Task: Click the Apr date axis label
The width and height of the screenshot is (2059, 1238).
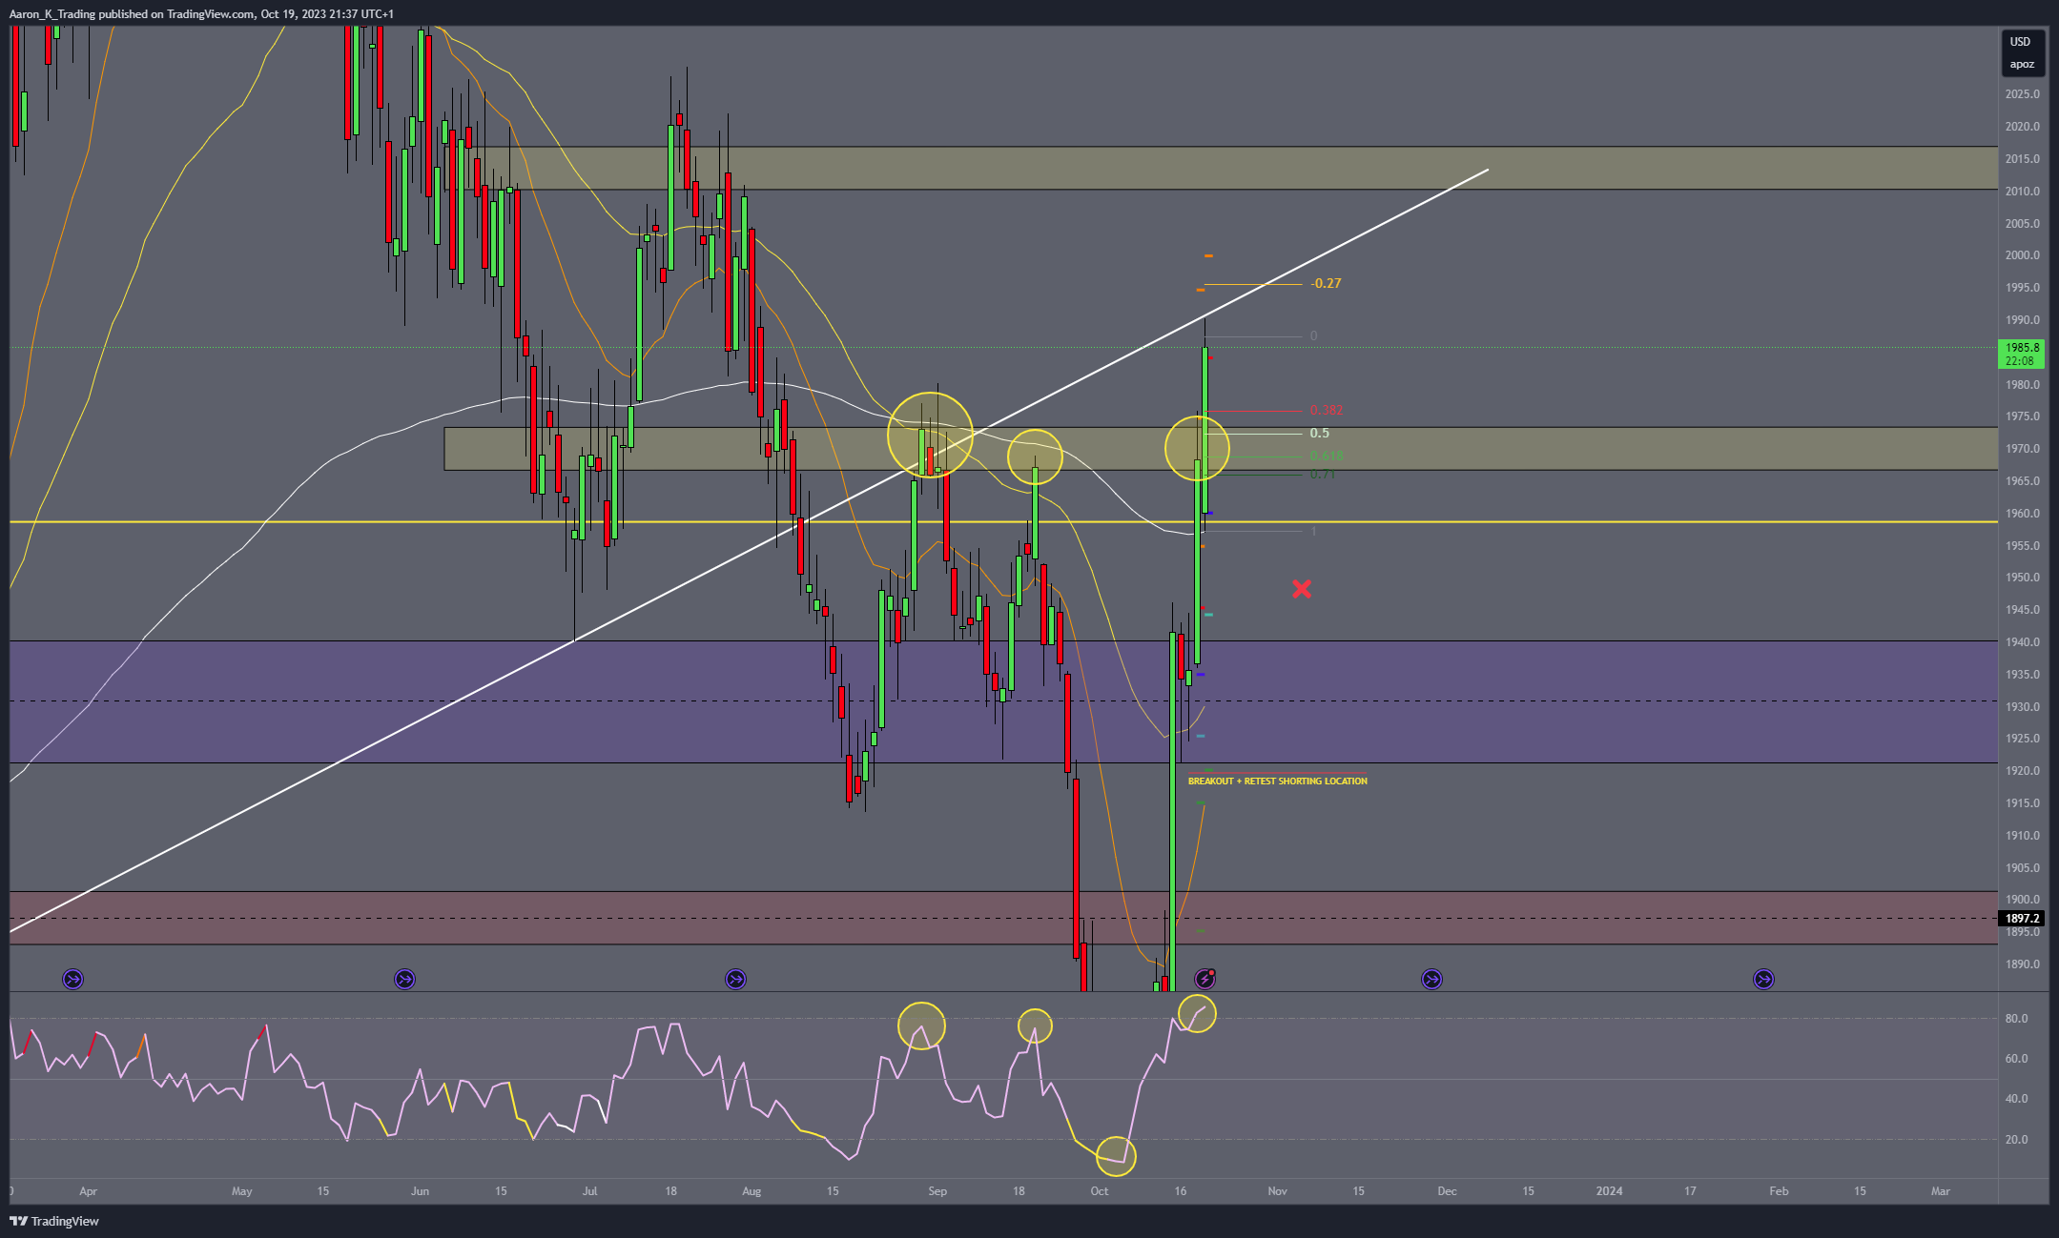Action: (88, 1191)
